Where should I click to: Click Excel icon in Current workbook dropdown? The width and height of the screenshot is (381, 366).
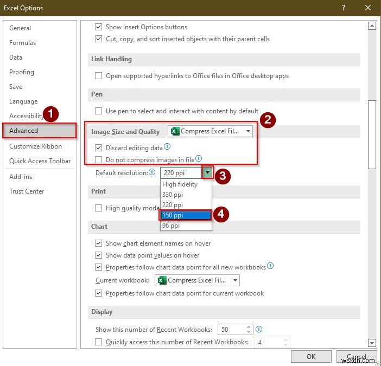pyautogui.click(x=161, y=280)
